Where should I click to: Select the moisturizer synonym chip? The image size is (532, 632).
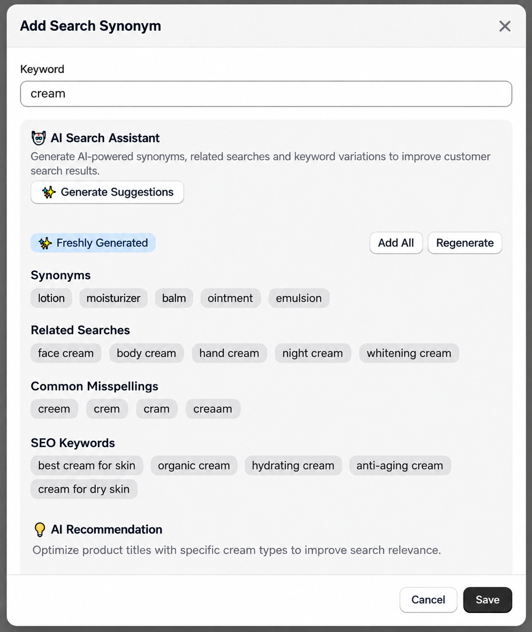[x=113, y=298]
